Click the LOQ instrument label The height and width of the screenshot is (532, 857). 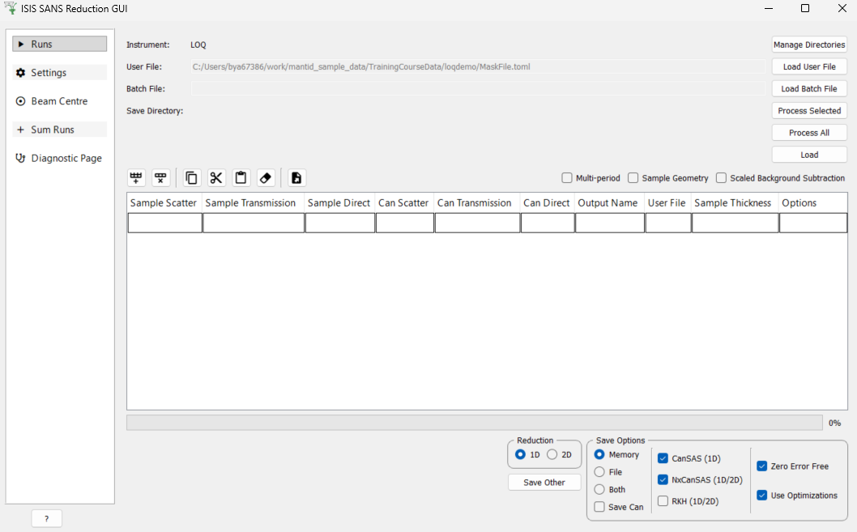198,45
